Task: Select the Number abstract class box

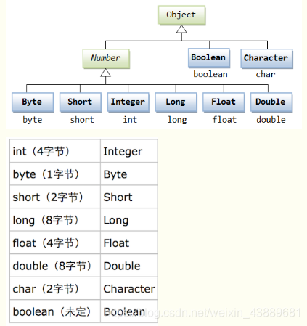Action: click(x=106, y=58)
